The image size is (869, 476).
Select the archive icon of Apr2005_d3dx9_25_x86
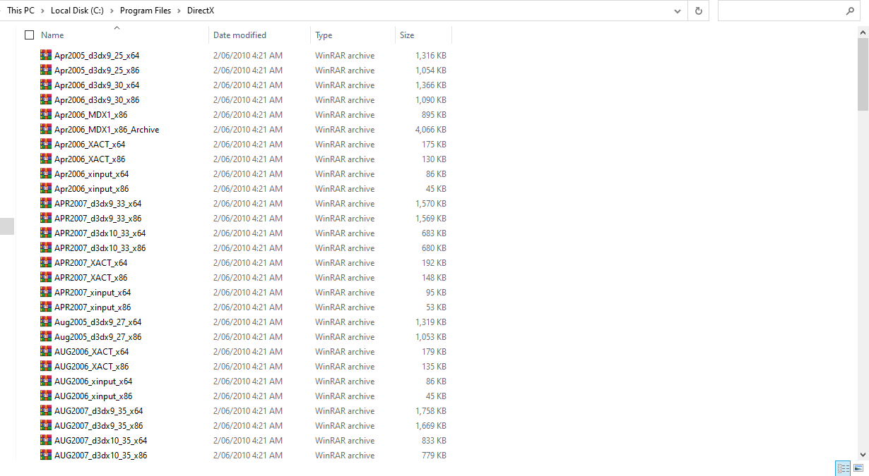[x=46, y=70]
